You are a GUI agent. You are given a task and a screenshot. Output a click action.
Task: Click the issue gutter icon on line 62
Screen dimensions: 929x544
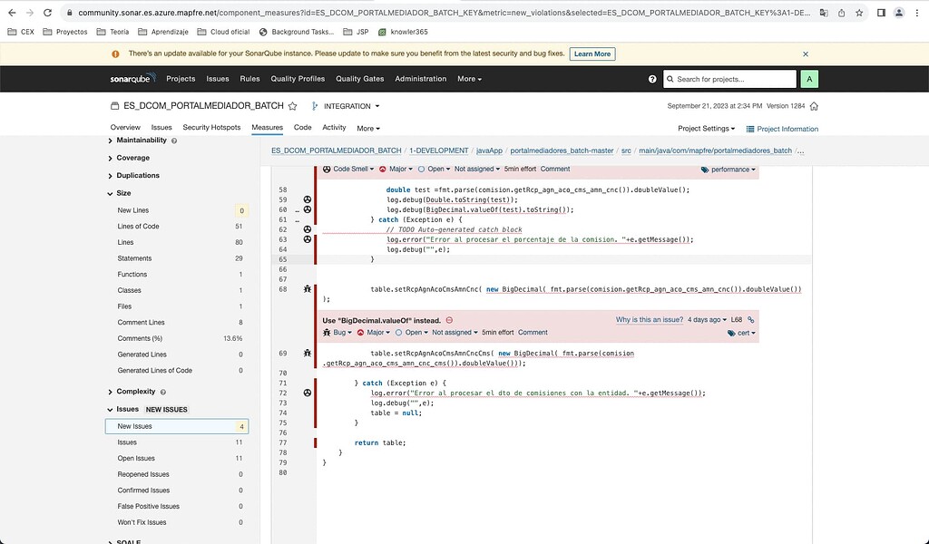click(x=307, y=229)
